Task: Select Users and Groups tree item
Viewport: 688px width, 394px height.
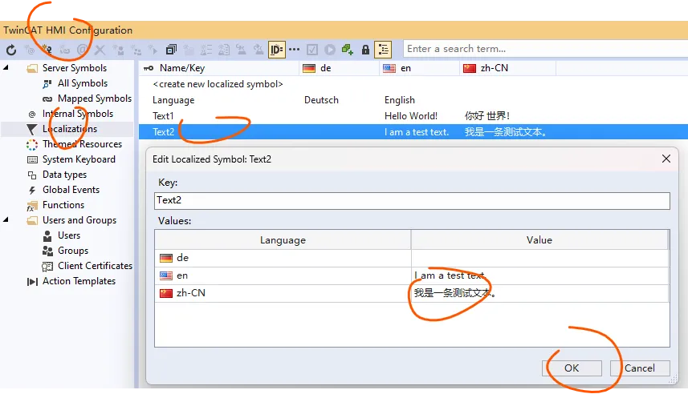Action: 79,220
